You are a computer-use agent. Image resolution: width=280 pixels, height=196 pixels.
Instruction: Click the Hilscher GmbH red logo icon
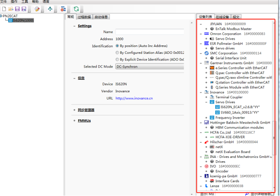click(206, 142)
